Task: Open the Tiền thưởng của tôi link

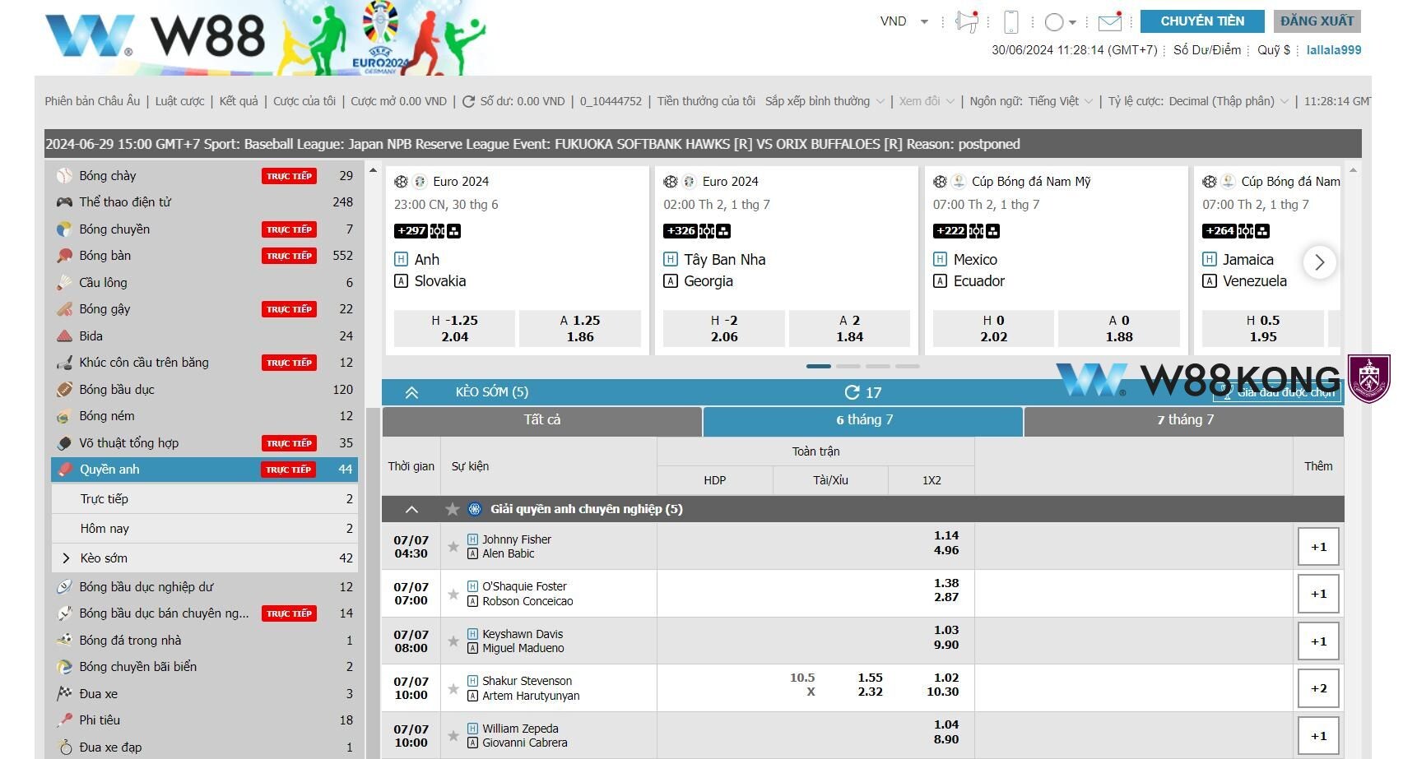Action: (x=706, y=101)
